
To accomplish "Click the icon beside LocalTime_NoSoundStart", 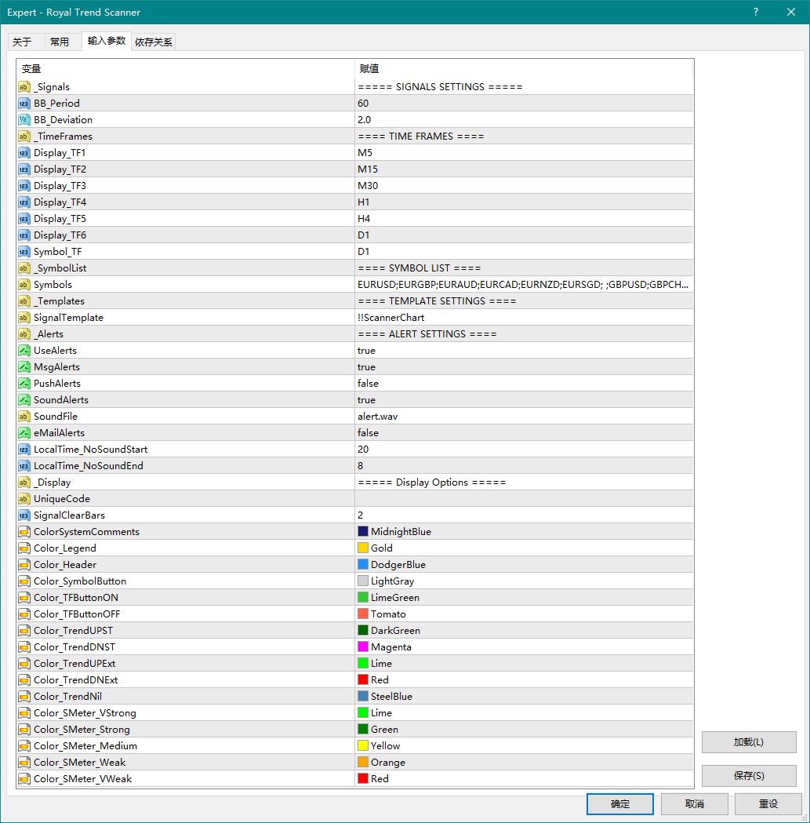I will (24, 450).
